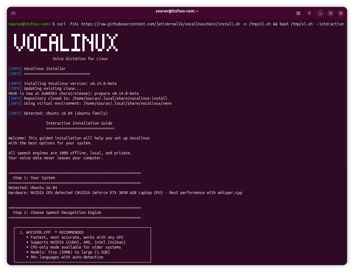Click the 'Hardware: NVIDIA GPU detected' line

[x=125, y=193]
